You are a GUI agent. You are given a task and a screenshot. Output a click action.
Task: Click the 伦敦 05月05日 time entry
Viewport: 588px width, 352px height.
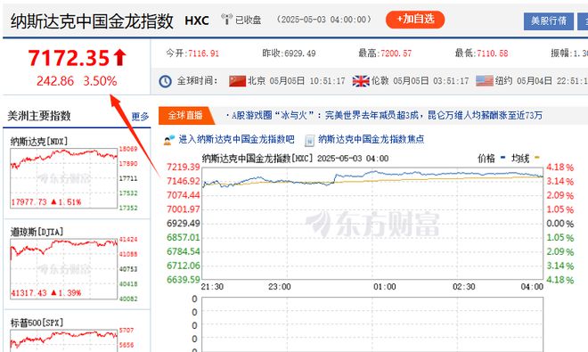[x=420, y=81]
